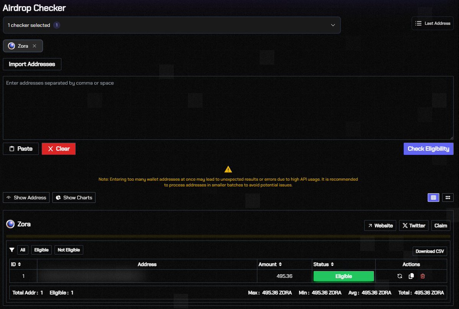Click the Address column header
This screenshot has width=459, height=309.
[x=147, y=264]
